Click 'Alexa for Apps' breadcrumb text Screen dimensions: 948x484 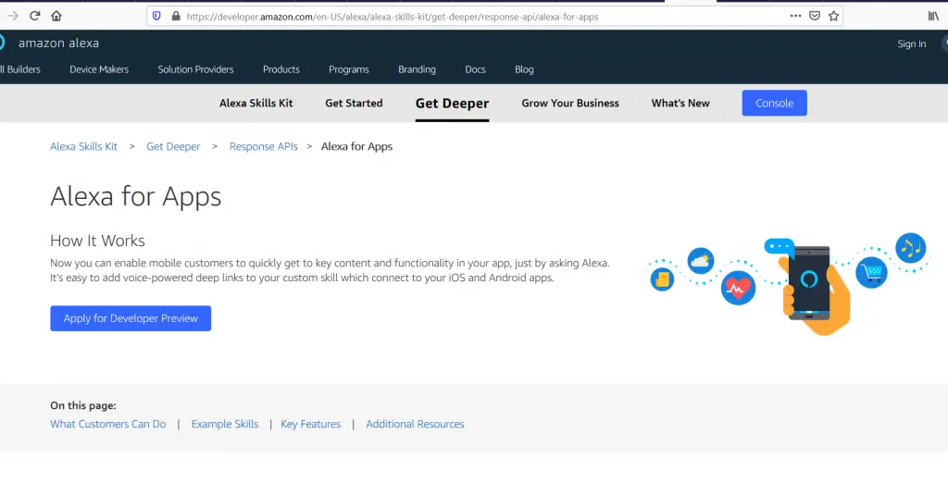[356, 147]
